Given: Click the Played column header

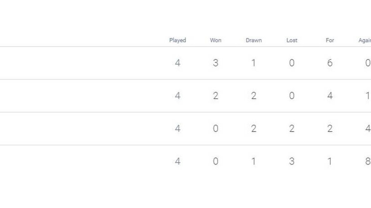Looking at the screenshot, I should tap(177, 40).
